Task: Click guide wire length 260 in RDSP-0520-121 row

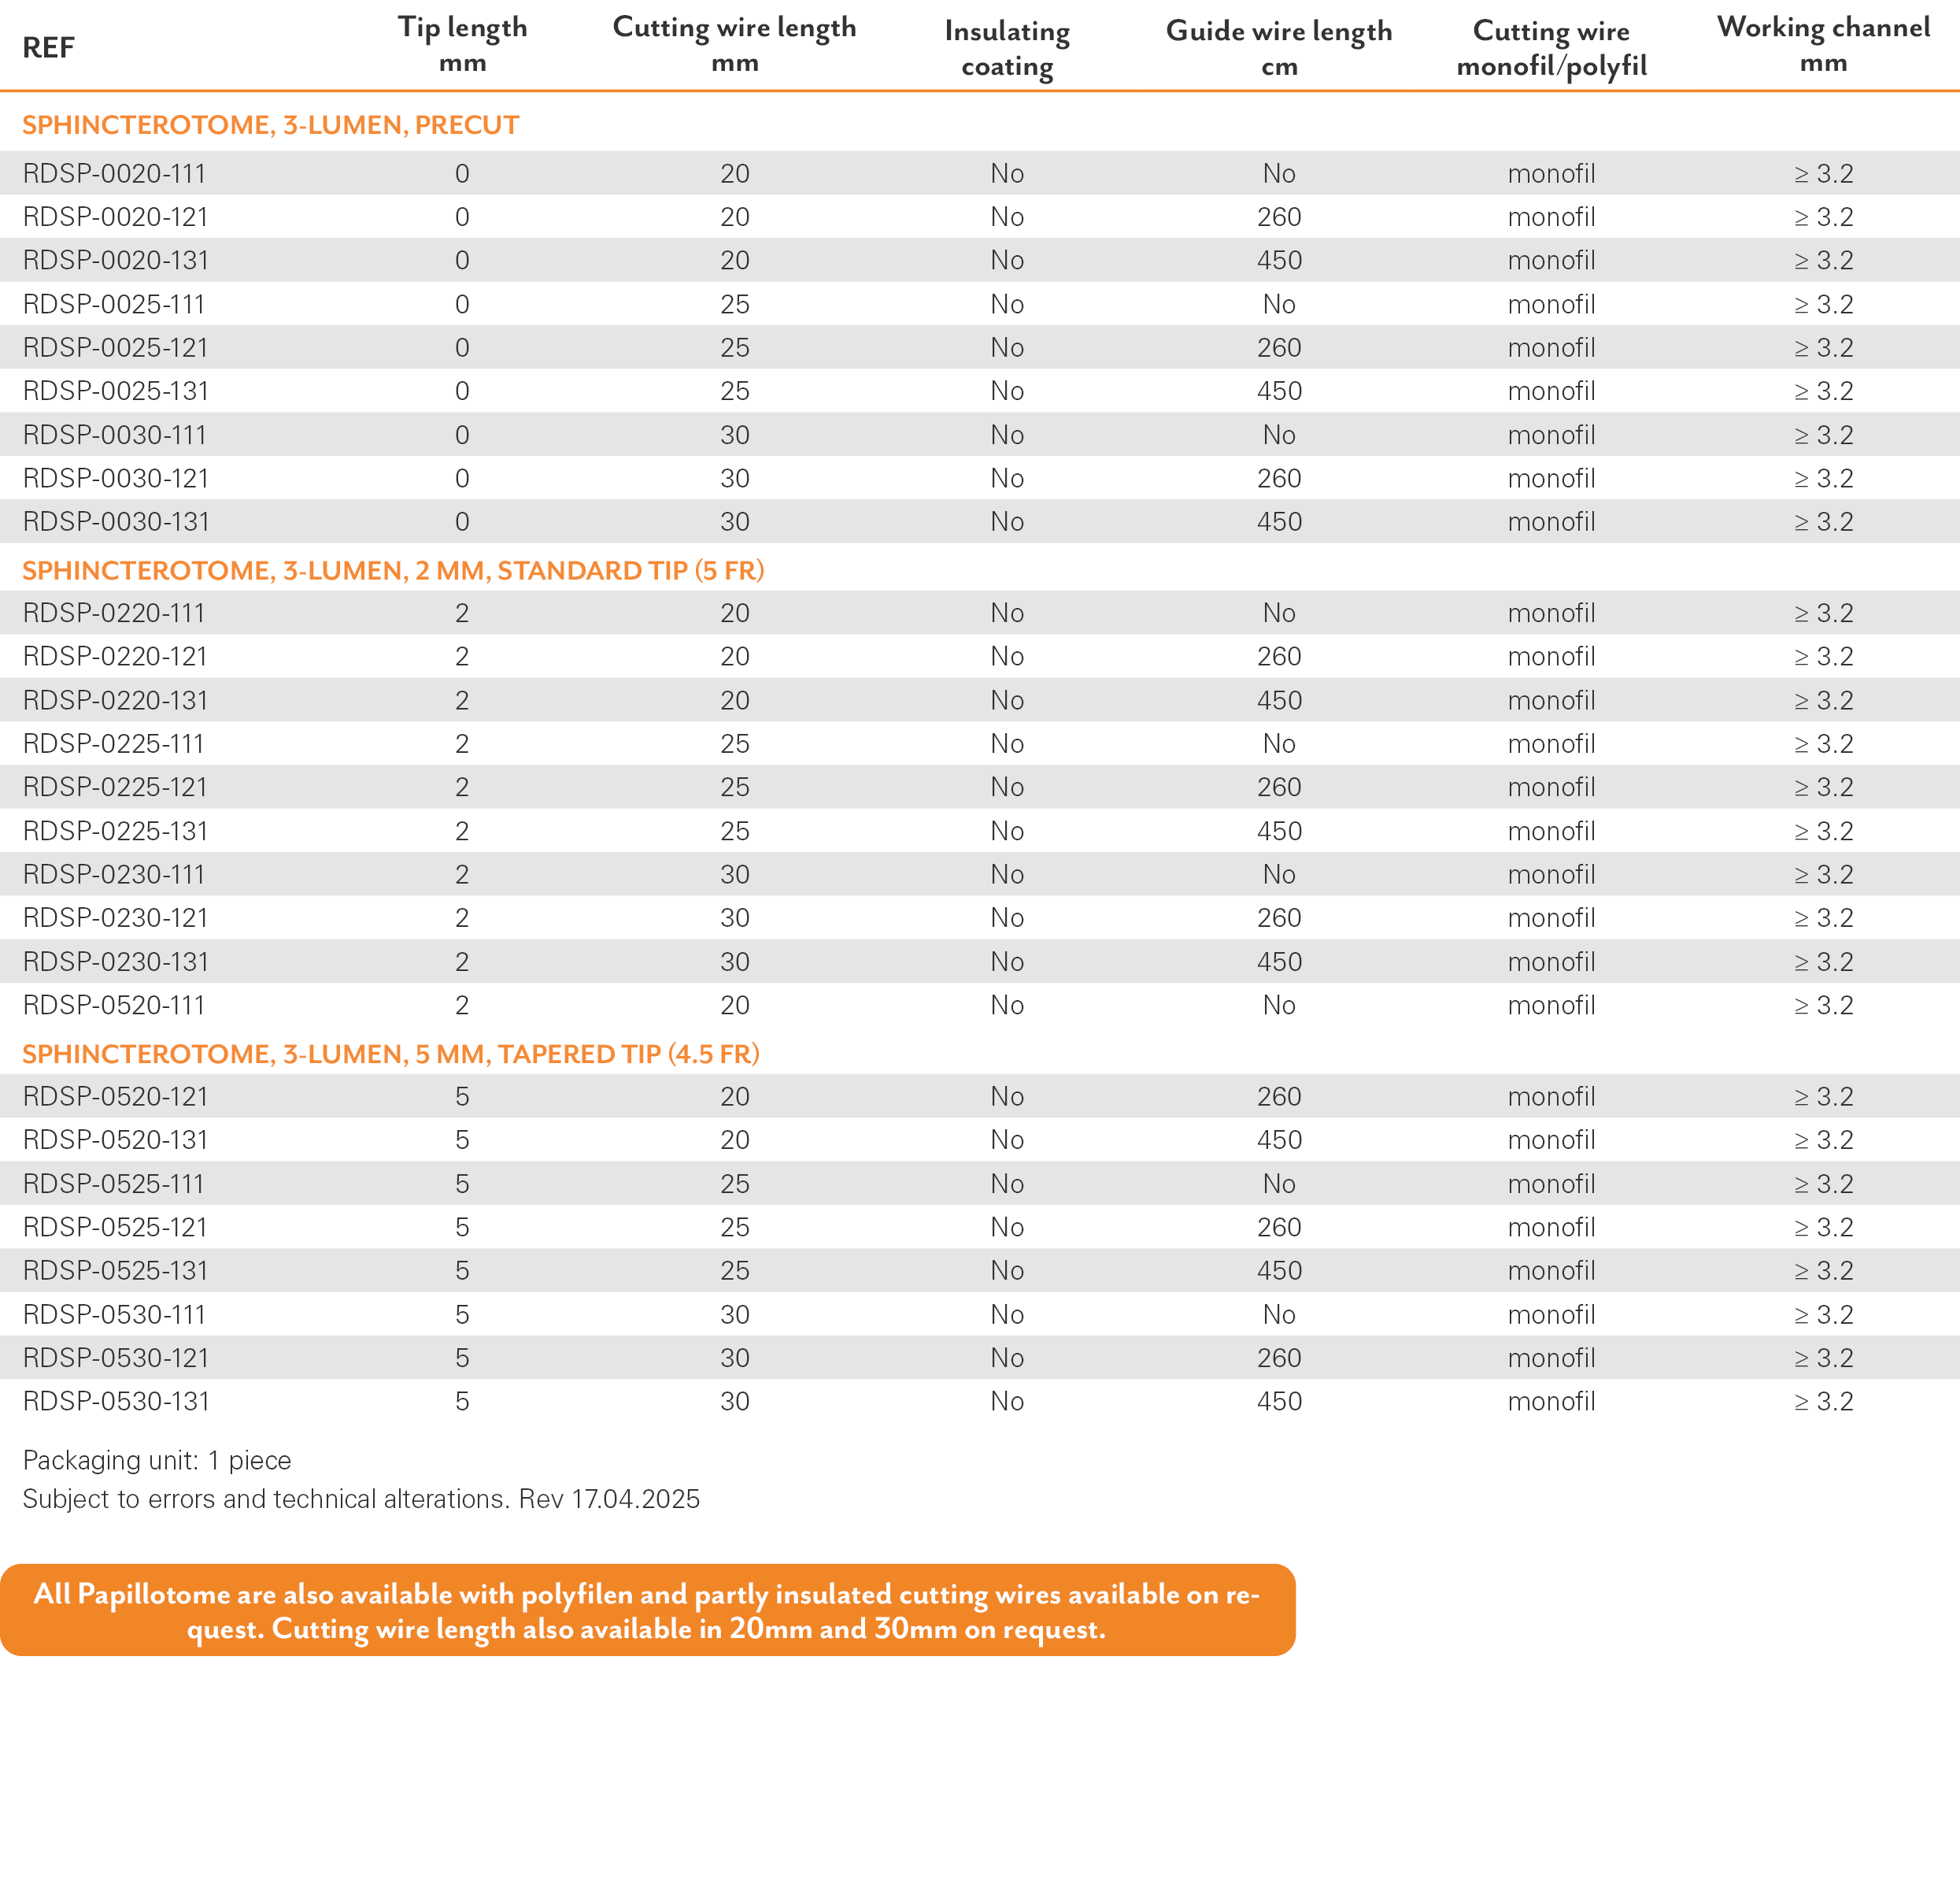Action: pos(1279,1096)
